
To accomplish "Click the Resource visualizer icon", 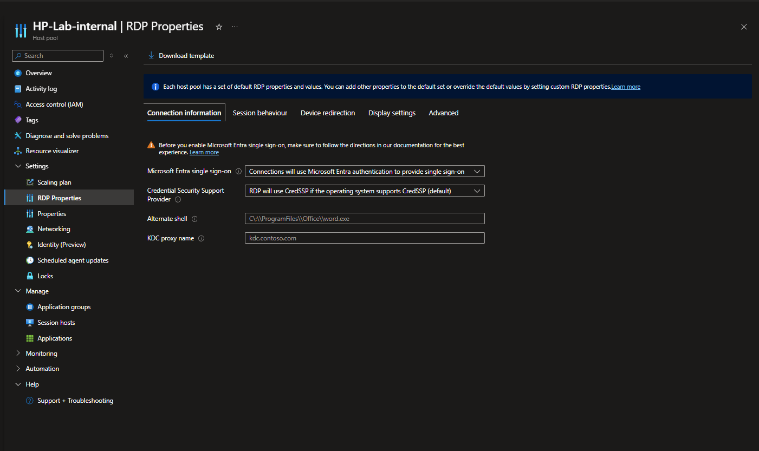I will tap(18, 151).
